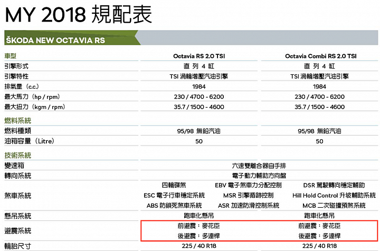Select 'ABS 防鎖死煞車系統' feature
Viewport: 380px width, 251px height.
pyautogui.click(x=174, y=206)
